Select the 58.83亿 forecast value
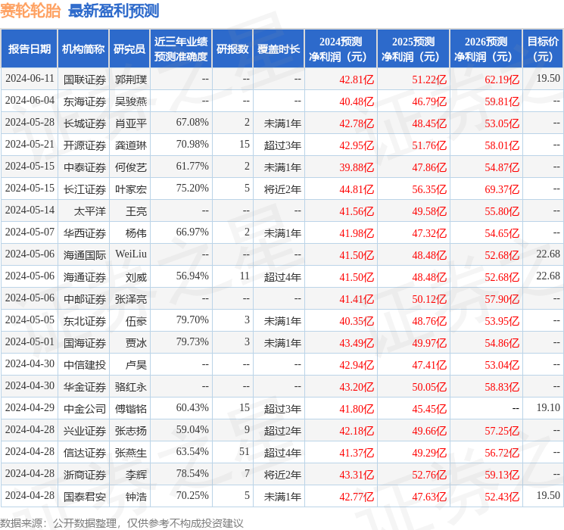This screenshot has height=530, width=564. click(502, 387)
